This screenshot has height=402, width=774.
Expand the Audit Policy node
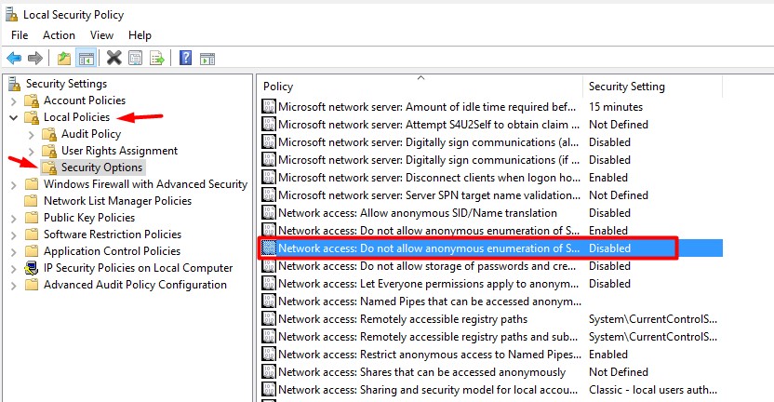point(32,134)
